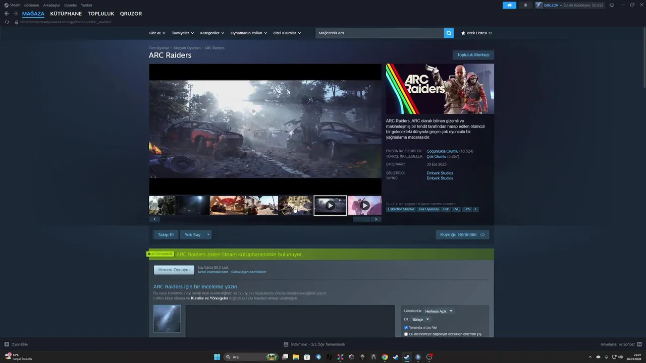Reload the store page
The width and height of the screenshot is (646, 363).
(x=7, y=22)
